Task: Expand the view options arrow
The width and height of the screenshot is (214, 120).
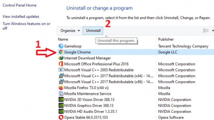Action: 213,31
